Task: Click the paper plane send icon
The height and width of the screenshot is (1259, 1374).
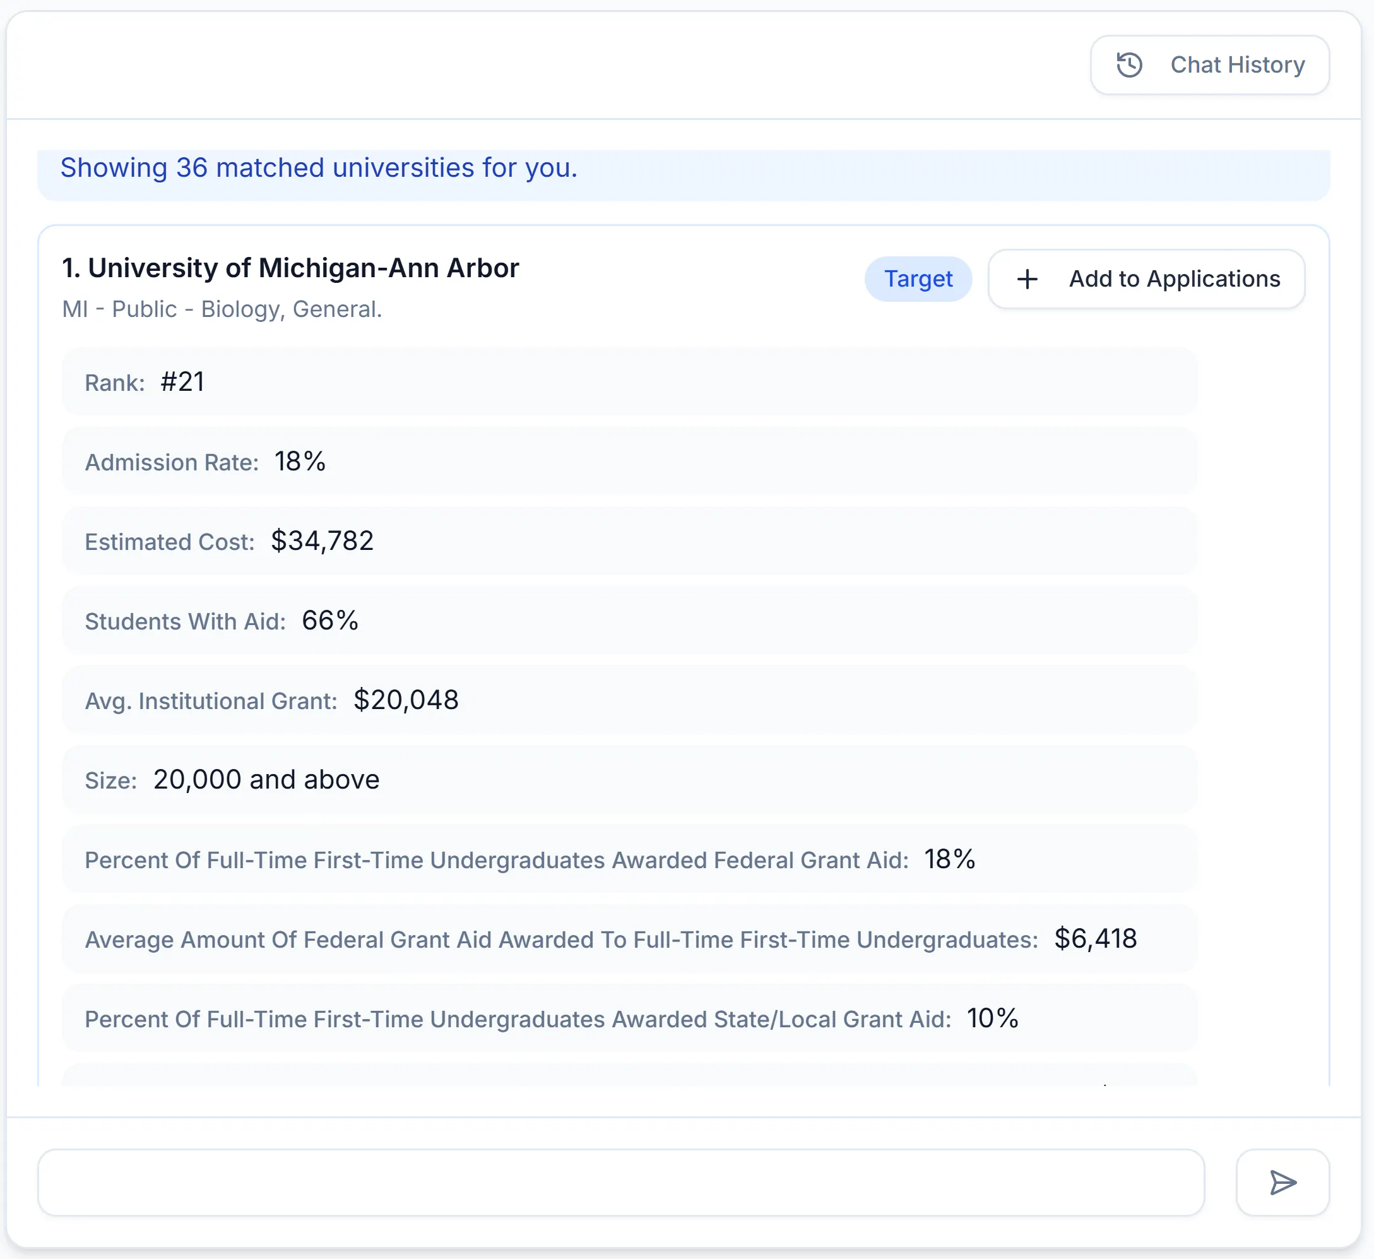Action: coord(1282,1182)
